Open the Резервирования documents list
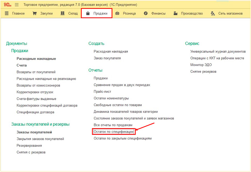The image size is (251, 172). pos(29,145)
